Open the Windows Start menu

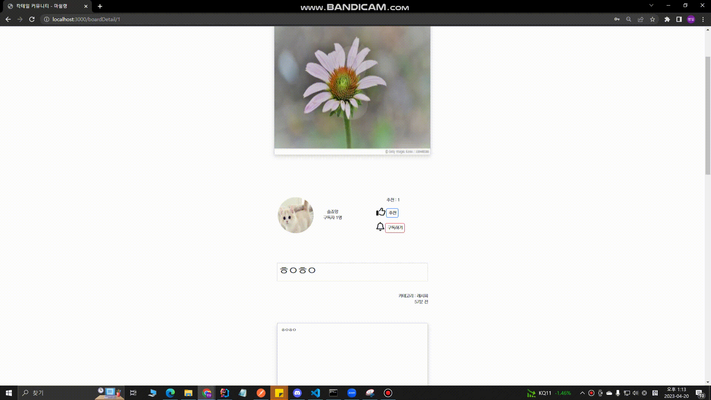(x=9, y=393)
